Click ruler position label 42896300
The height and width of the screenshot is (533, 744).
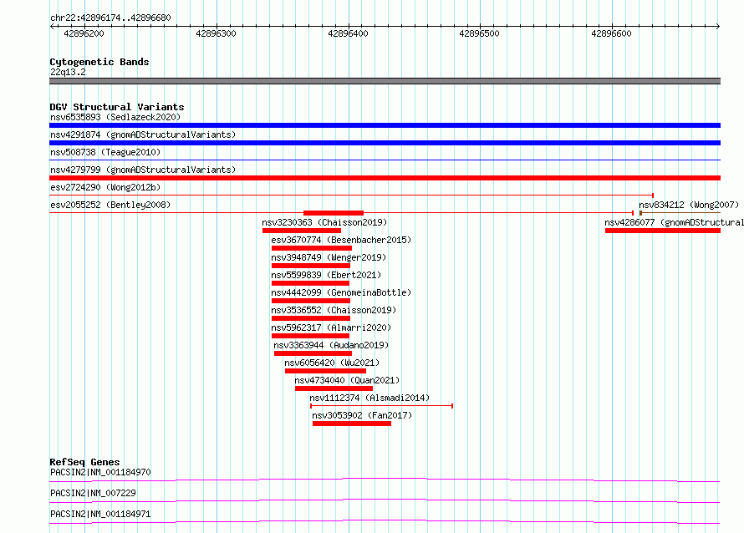tap(216, 33)
